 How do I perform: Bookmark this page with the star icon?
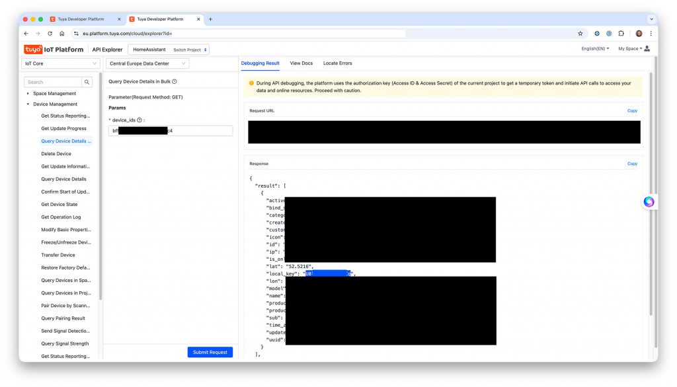[580, 33]
